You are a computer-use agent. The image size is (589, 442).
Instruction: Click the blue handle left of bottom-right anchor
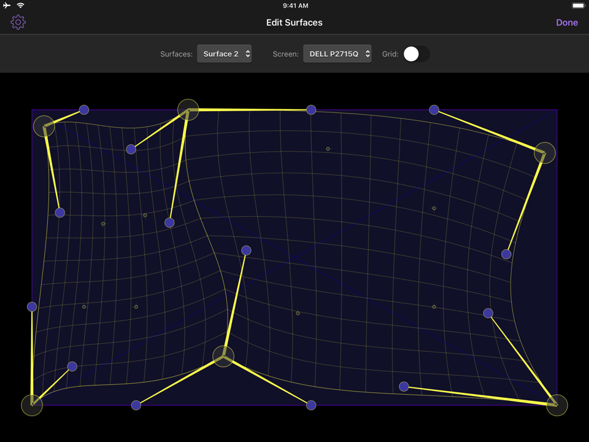[x=404, y=387]
